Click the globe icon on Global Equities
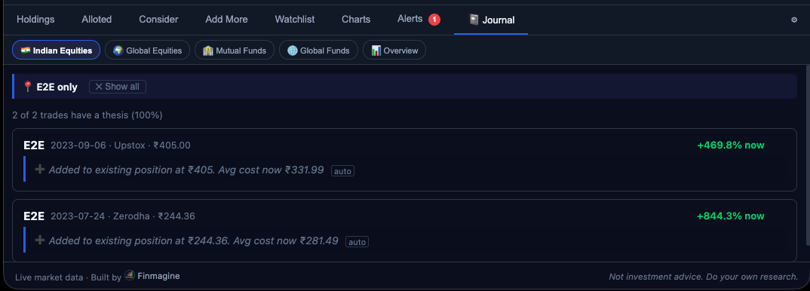 (x=118, y=51)
